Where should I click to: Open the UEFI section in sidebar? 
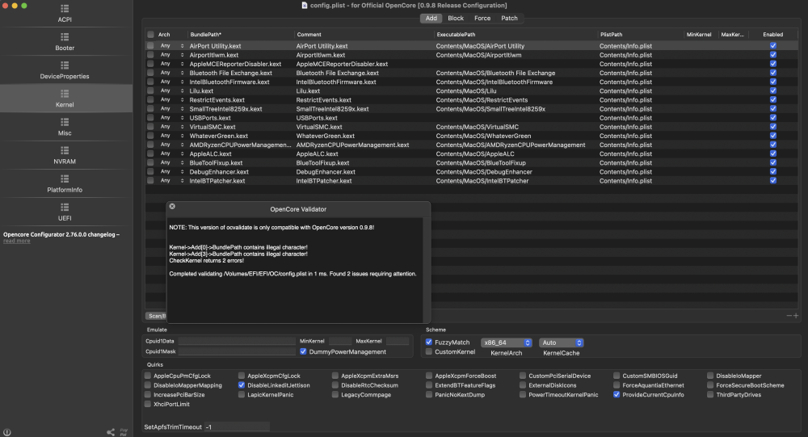[65, 212]
